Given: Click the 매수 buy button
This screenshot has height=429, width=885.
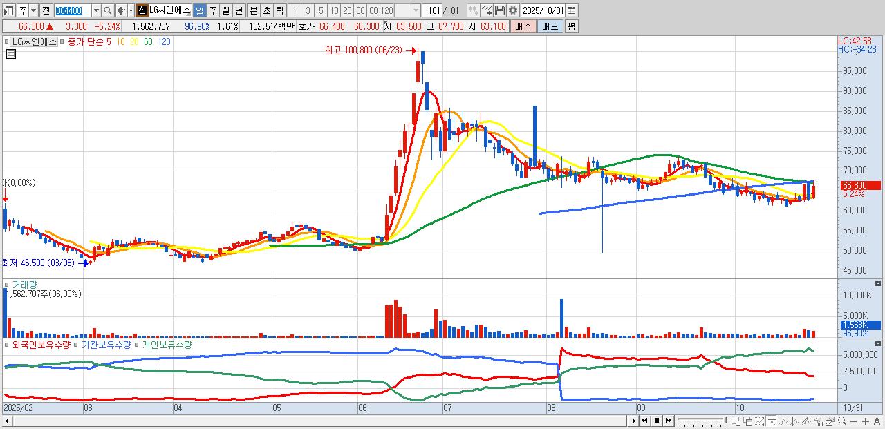Looking at the screenshot, I should (523, 26).
